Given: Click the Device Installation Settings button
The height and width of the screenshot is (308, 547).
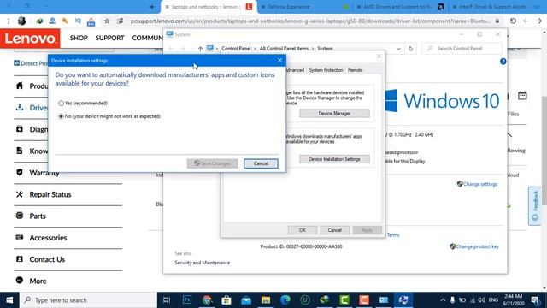Looking at the screenshot, I should [334, 159].
